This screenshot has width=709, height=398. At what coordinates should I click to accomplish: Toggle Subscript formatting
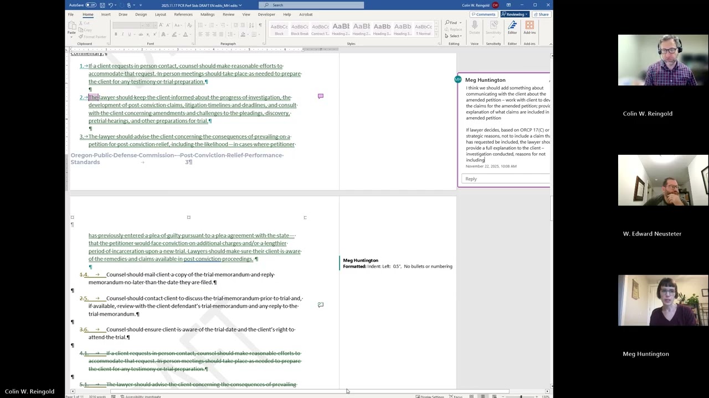148,34
